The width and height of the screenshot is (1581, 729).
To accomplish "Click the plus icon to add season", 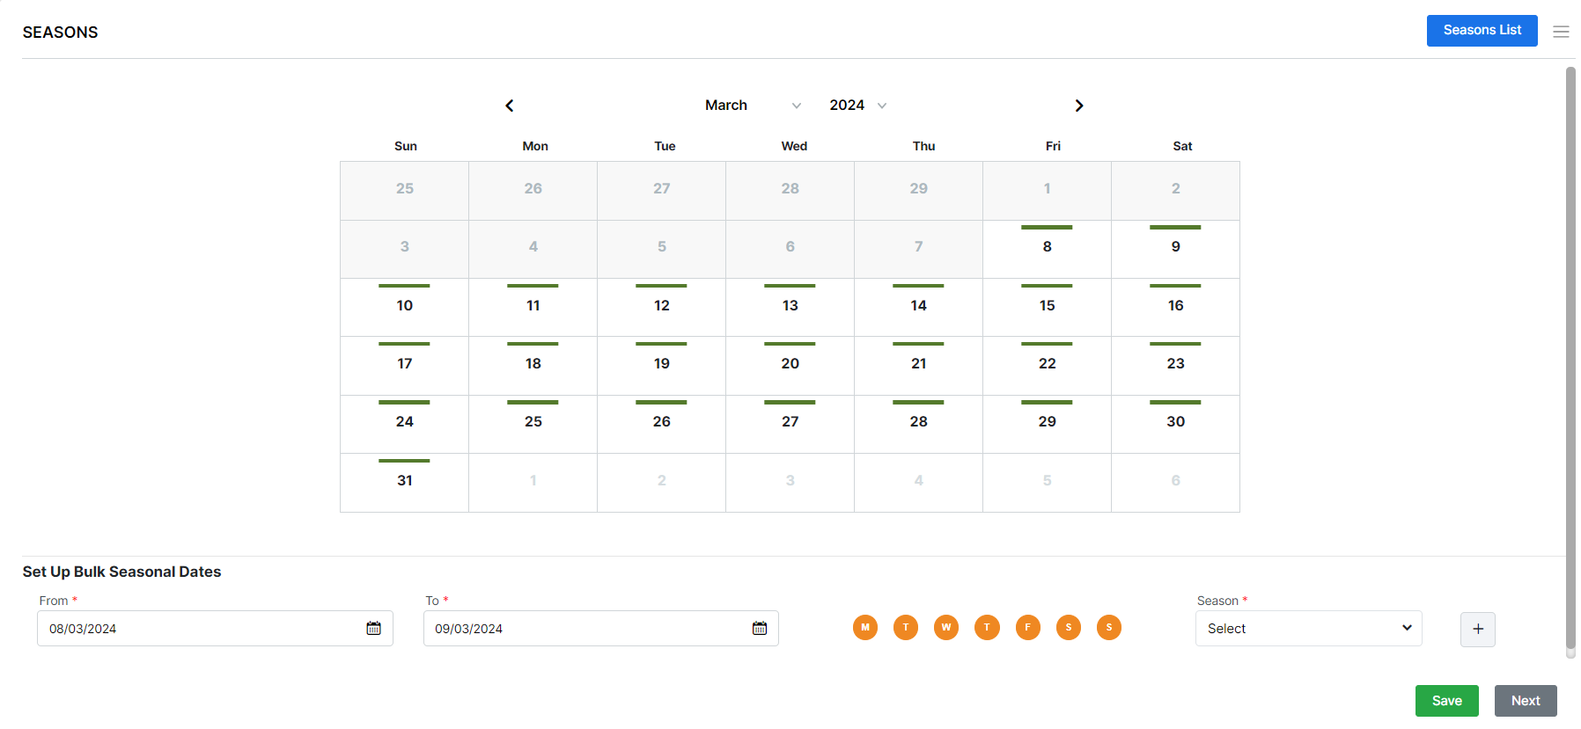I will (1477, 629).
